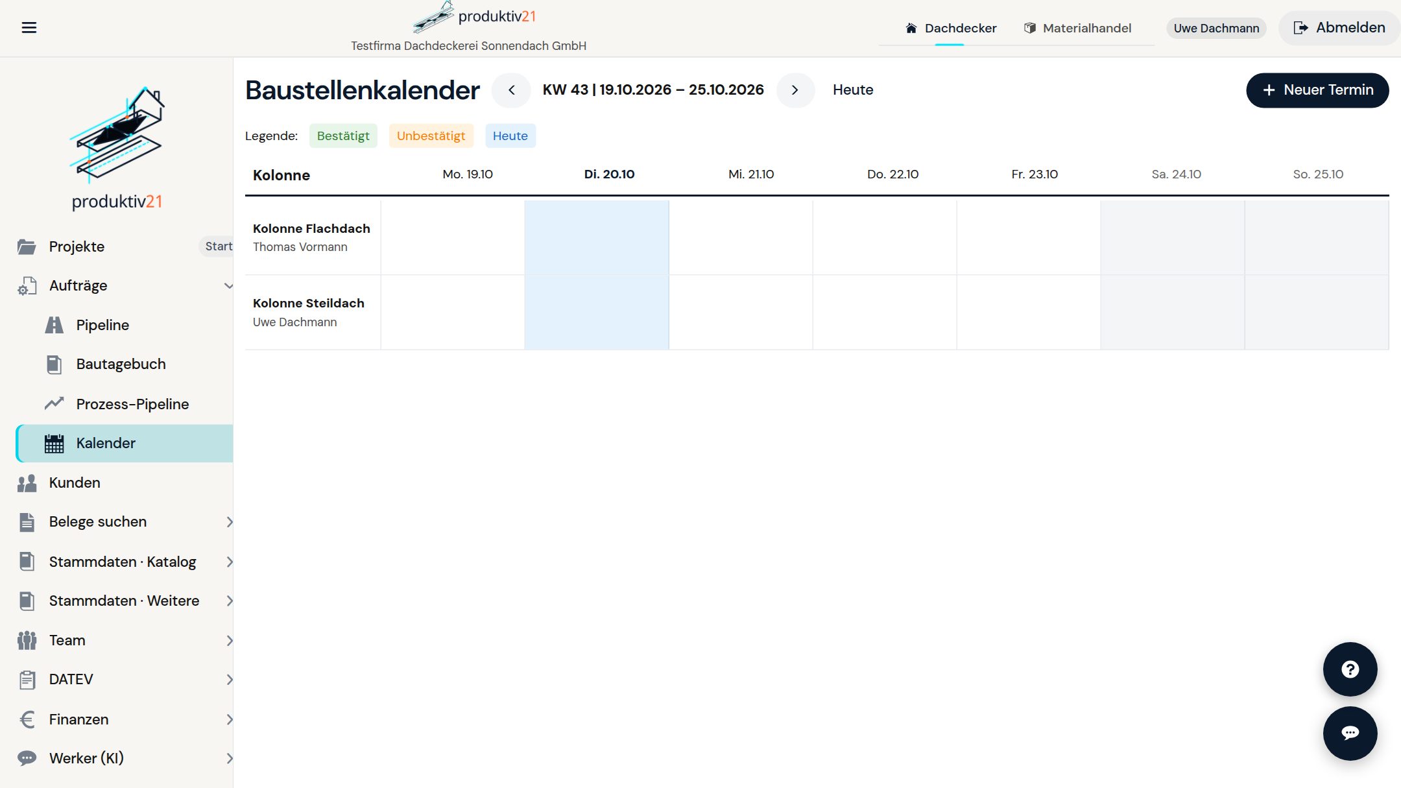Click the Uwe Dachmann user badge
This screenshot has width=1401, height=788.
tap(1216, 28)
